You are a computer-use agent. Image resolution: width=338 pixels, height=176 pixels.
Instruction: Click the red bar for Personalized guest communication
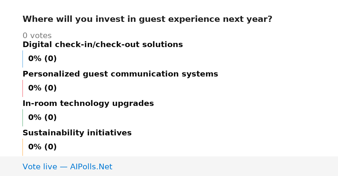tap(23, 88)
